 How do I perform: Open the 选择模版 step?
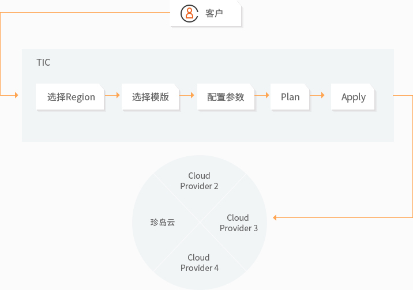[x=150, y=97]
